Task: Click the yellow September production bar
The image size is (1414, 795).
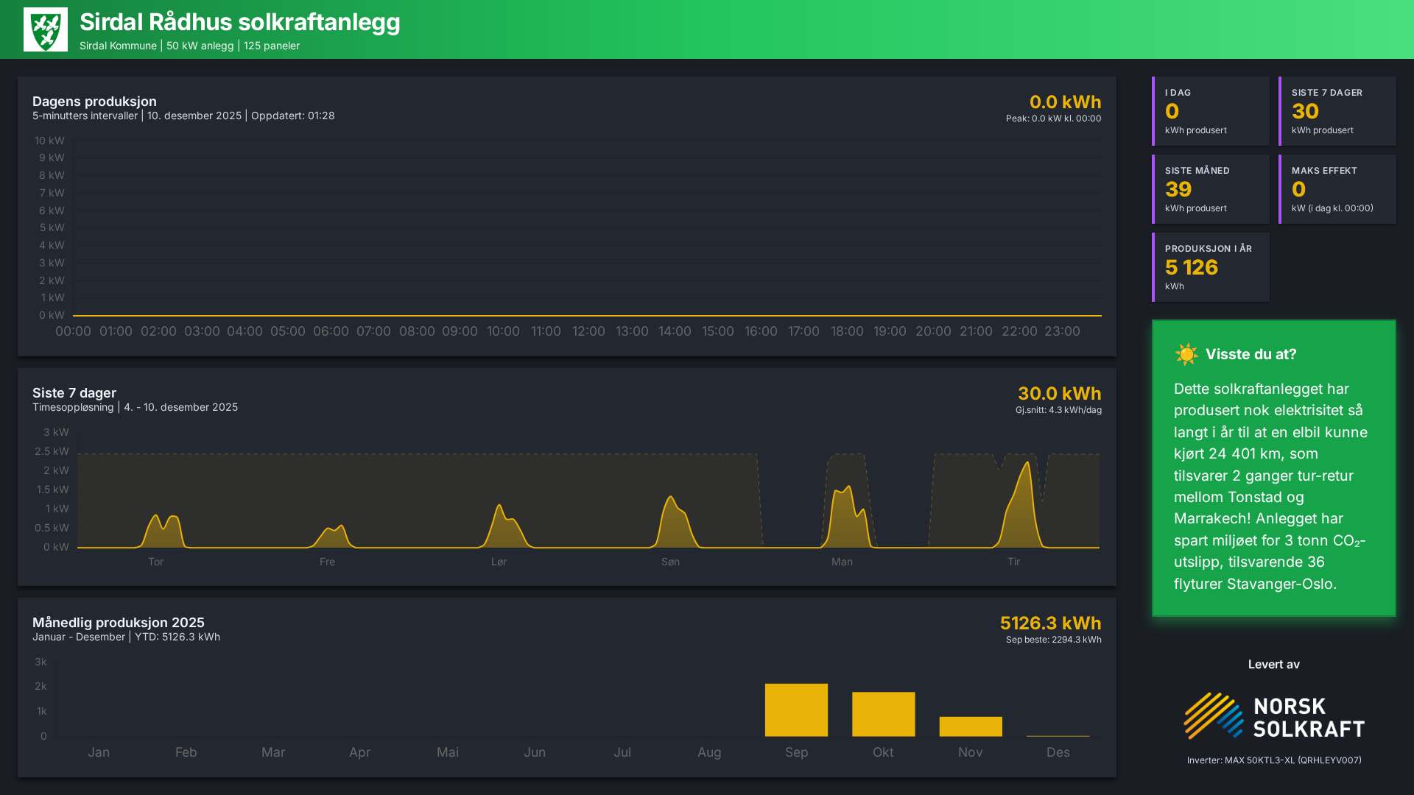Action: pyautogui.click(x=796, y=709)
